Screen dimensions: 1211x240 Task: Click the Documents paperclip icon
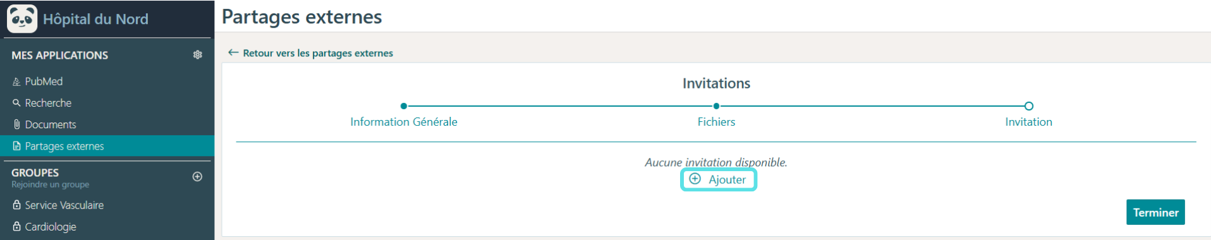[16, 124]
